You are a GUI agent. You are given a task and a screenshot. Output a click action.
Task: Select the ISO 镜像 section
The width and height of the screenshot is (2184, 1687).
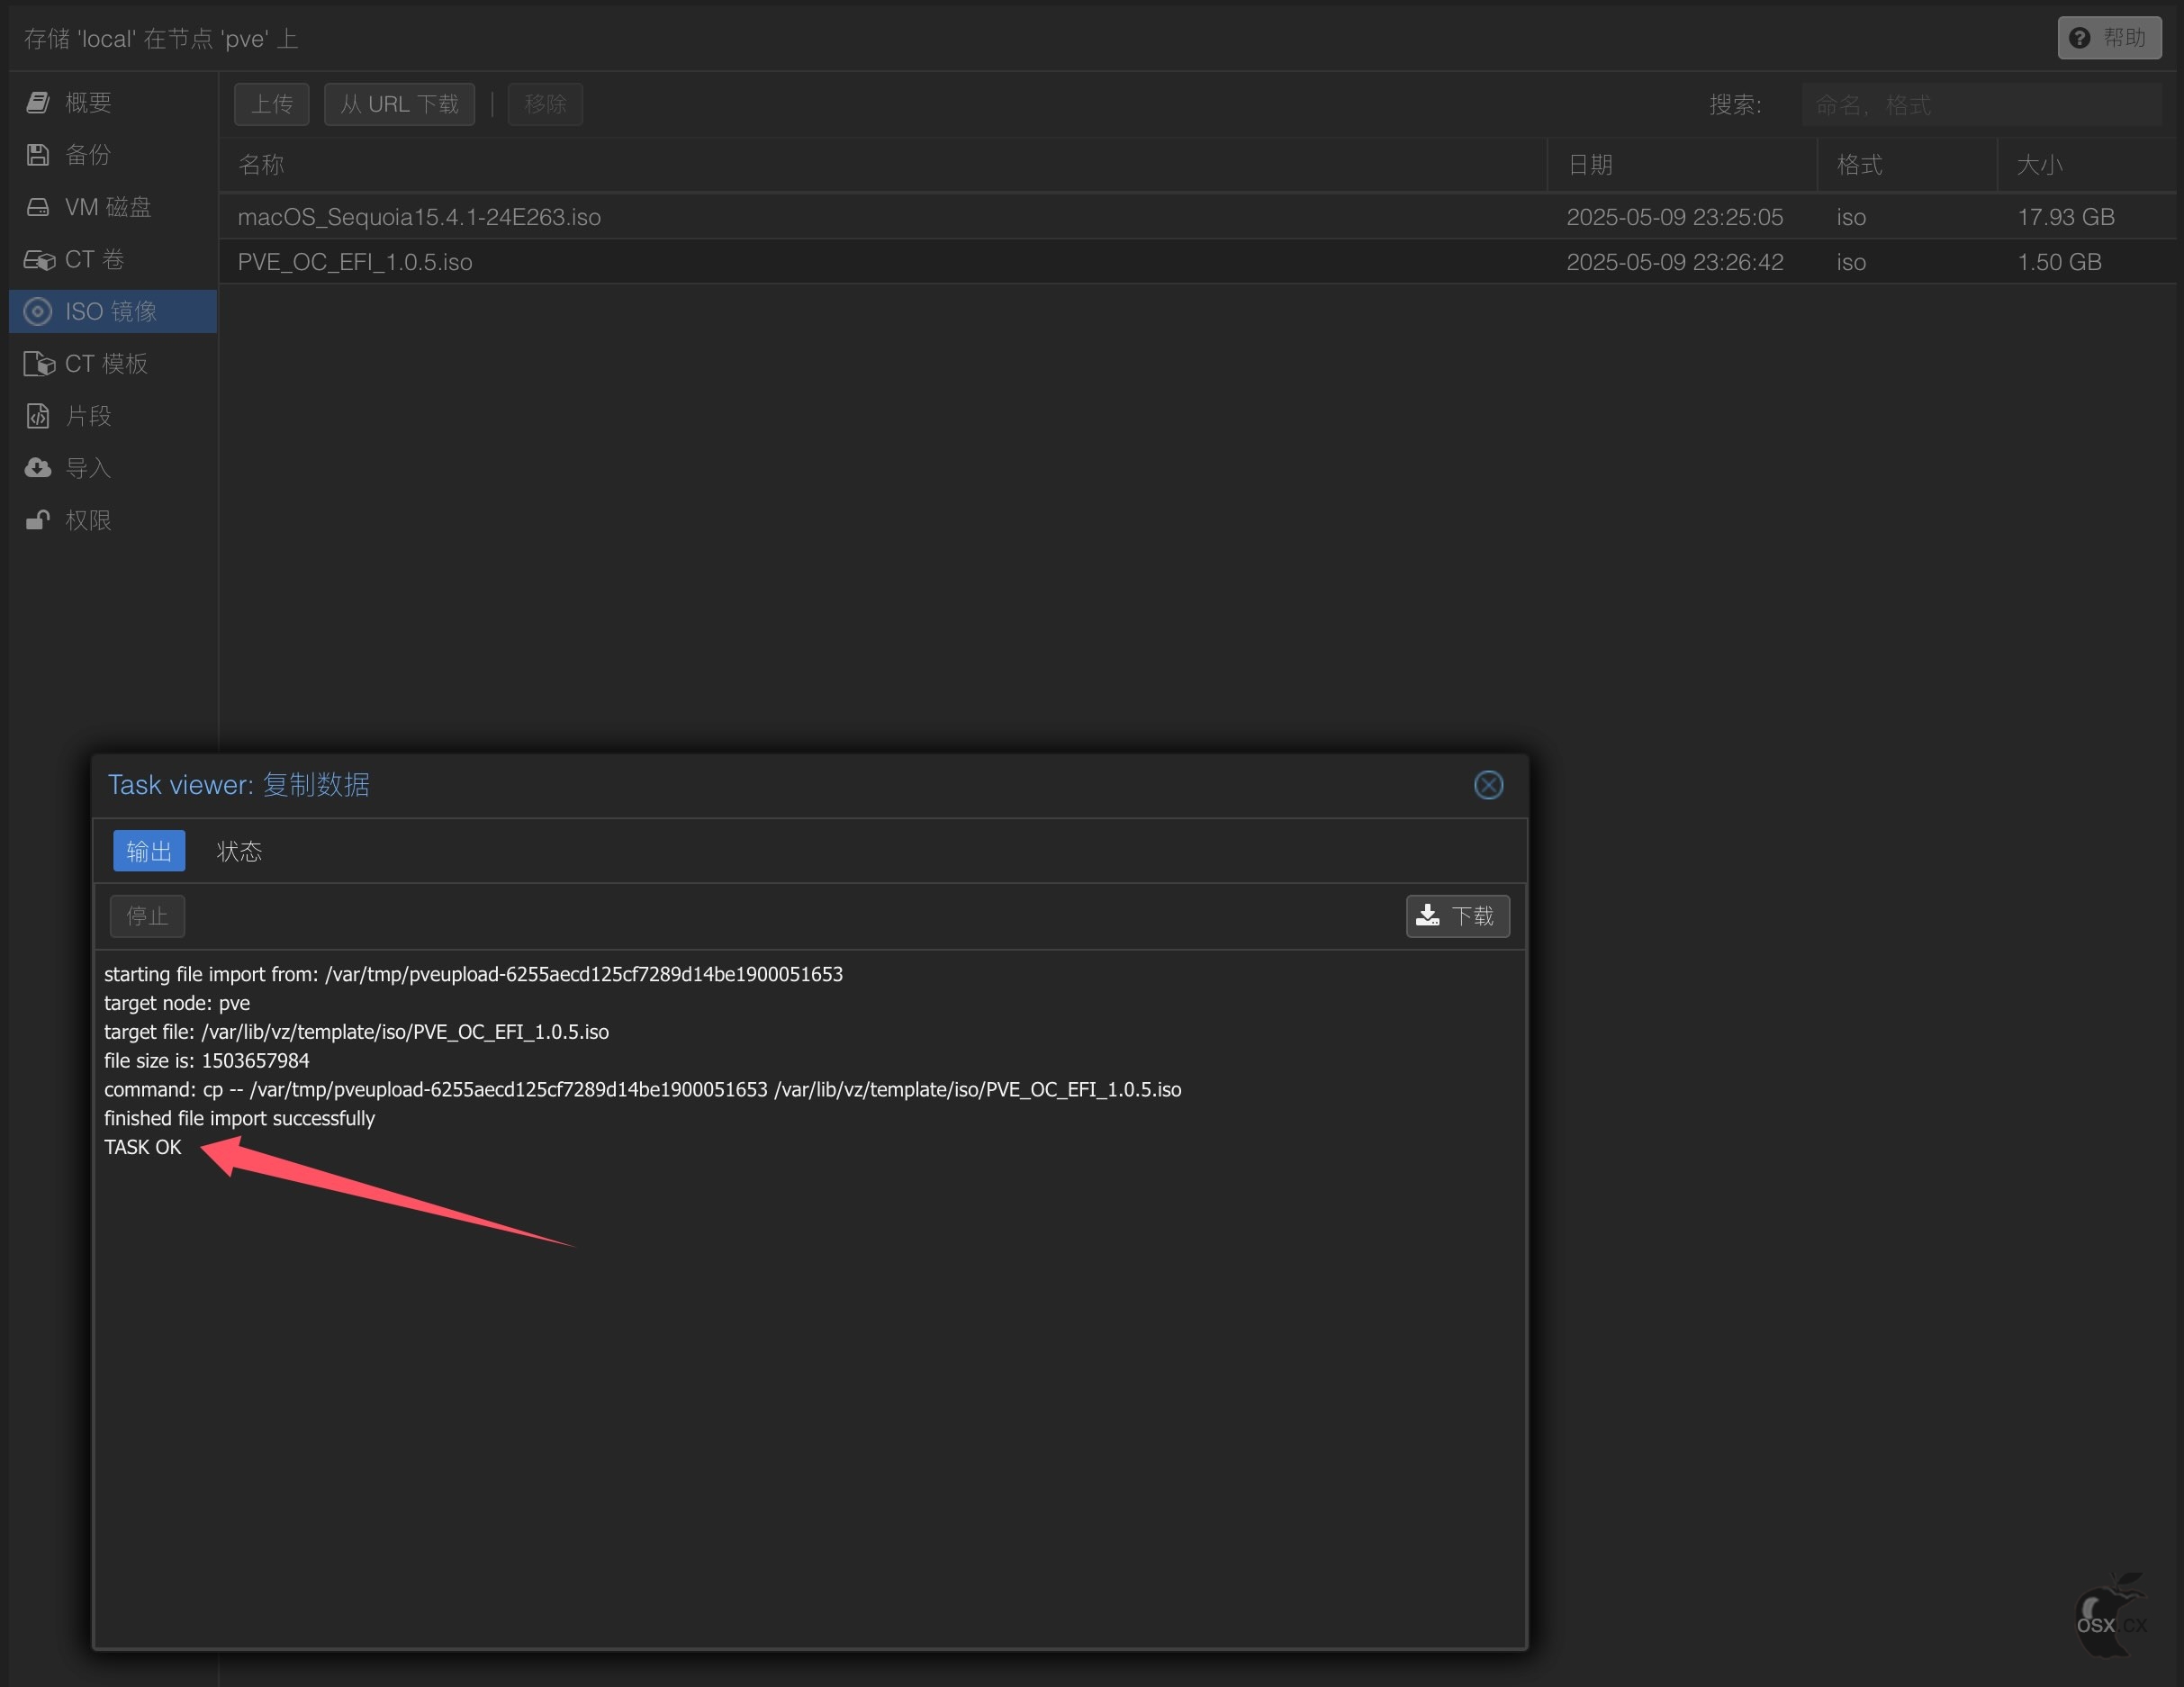pyautogui.click(x=112, y=311)
